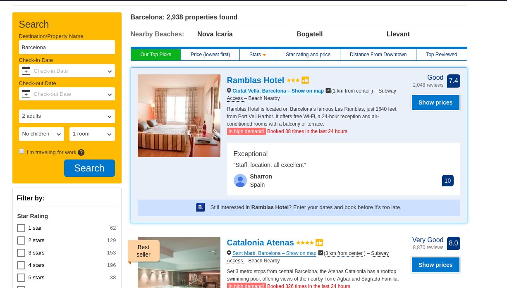Click map pin icon beside Ciutat Vella
Image resolution: width=507 pixels, height=288 pixels.
click(229, 90)
